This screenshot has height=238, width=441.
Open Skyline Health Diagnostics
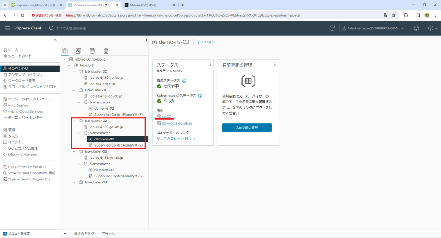30,179
